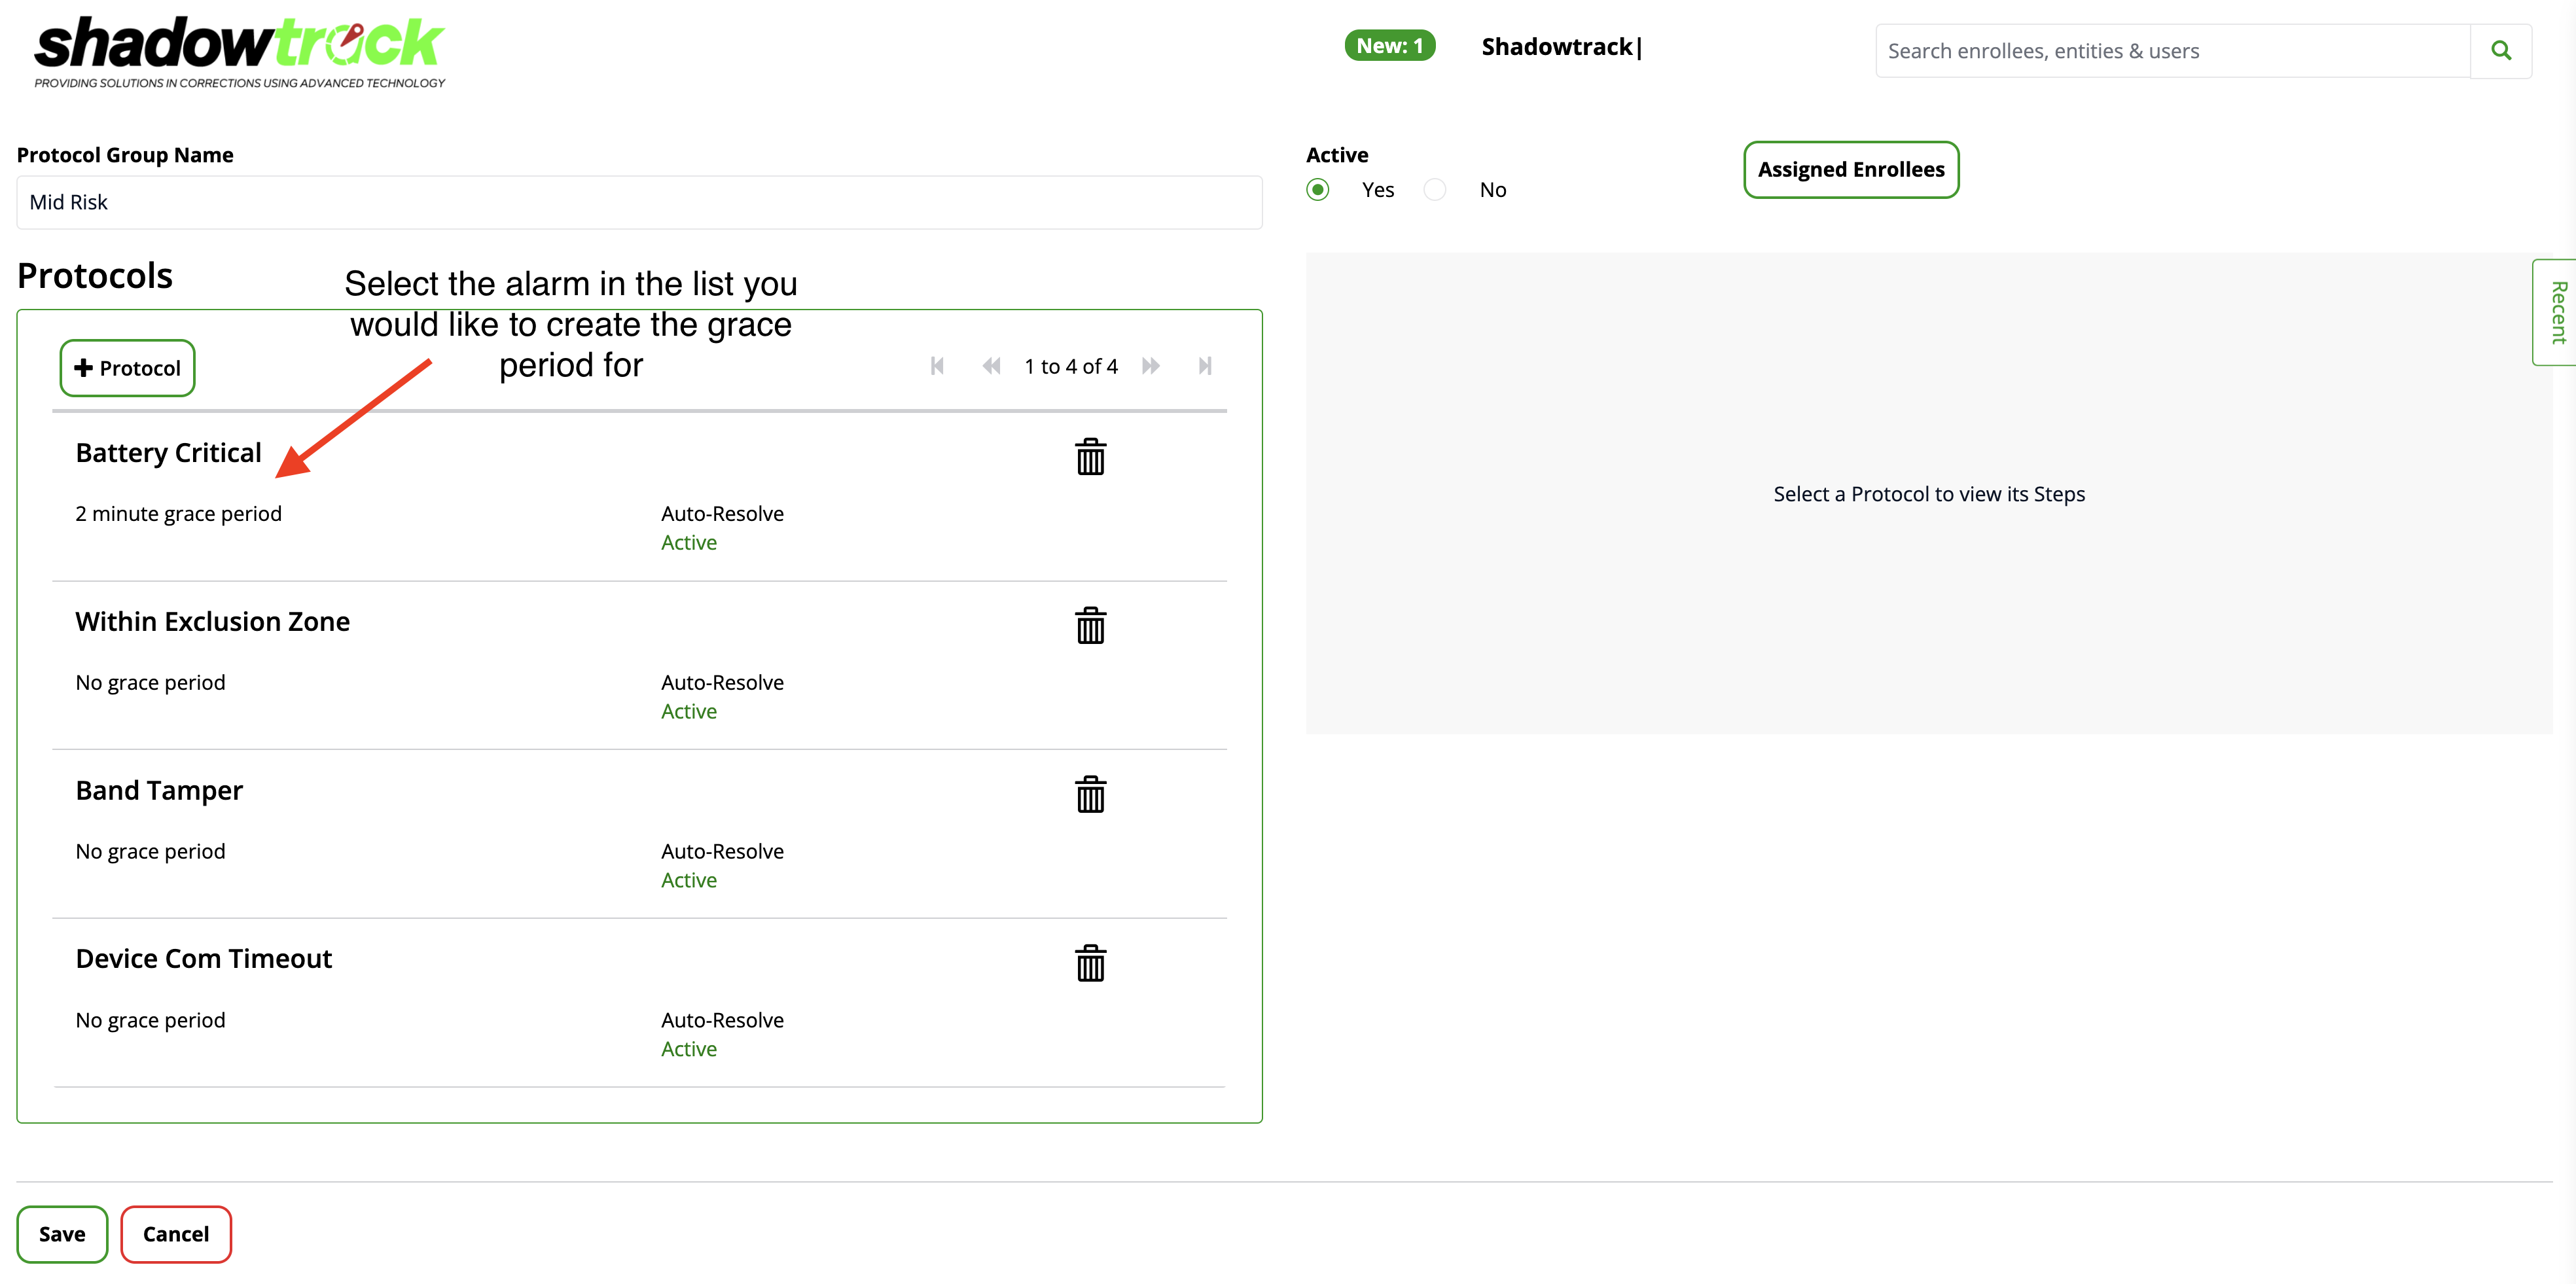Click the Protocol Group Name field
Screen dimensions: 2576x1284
point(639,203)
